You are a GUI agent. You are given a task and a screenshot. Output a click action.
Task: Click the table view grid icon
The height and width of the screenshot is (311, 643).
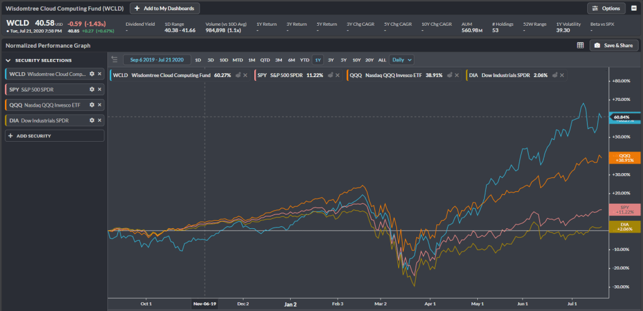[x=580, y=45]
